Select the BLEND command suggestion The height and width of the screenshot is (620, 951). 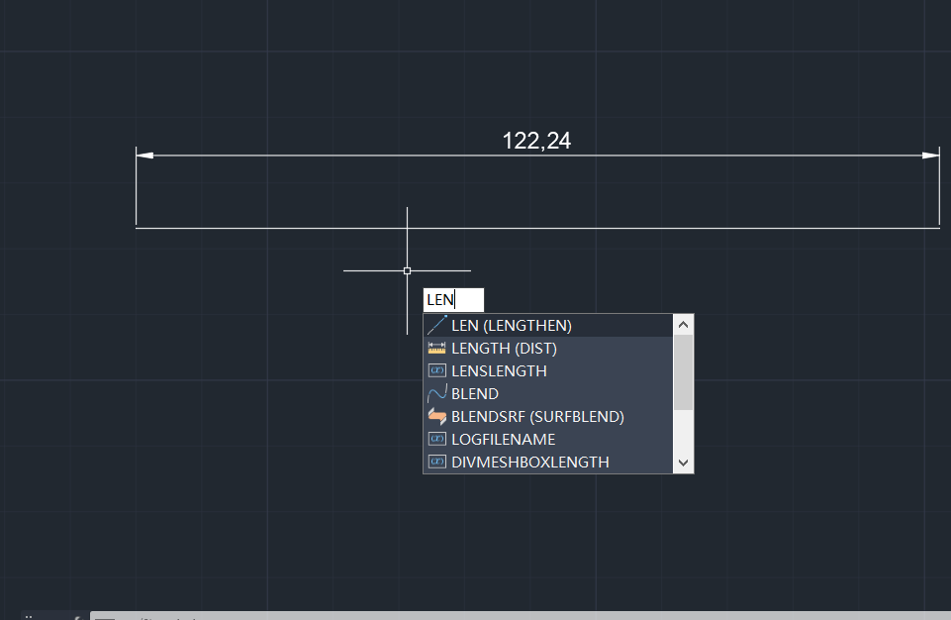tap(475, 394)
